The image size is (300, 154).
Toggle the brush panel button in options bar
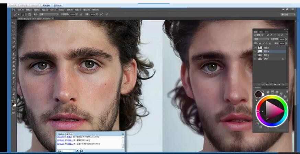tap(30, 14)
